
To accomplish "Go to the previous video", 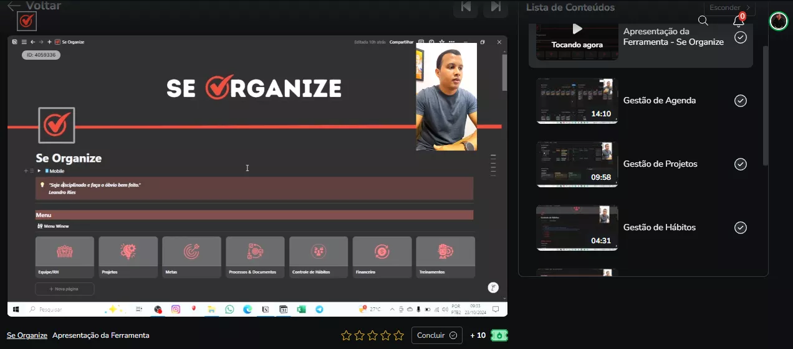I will coord(465,7).
